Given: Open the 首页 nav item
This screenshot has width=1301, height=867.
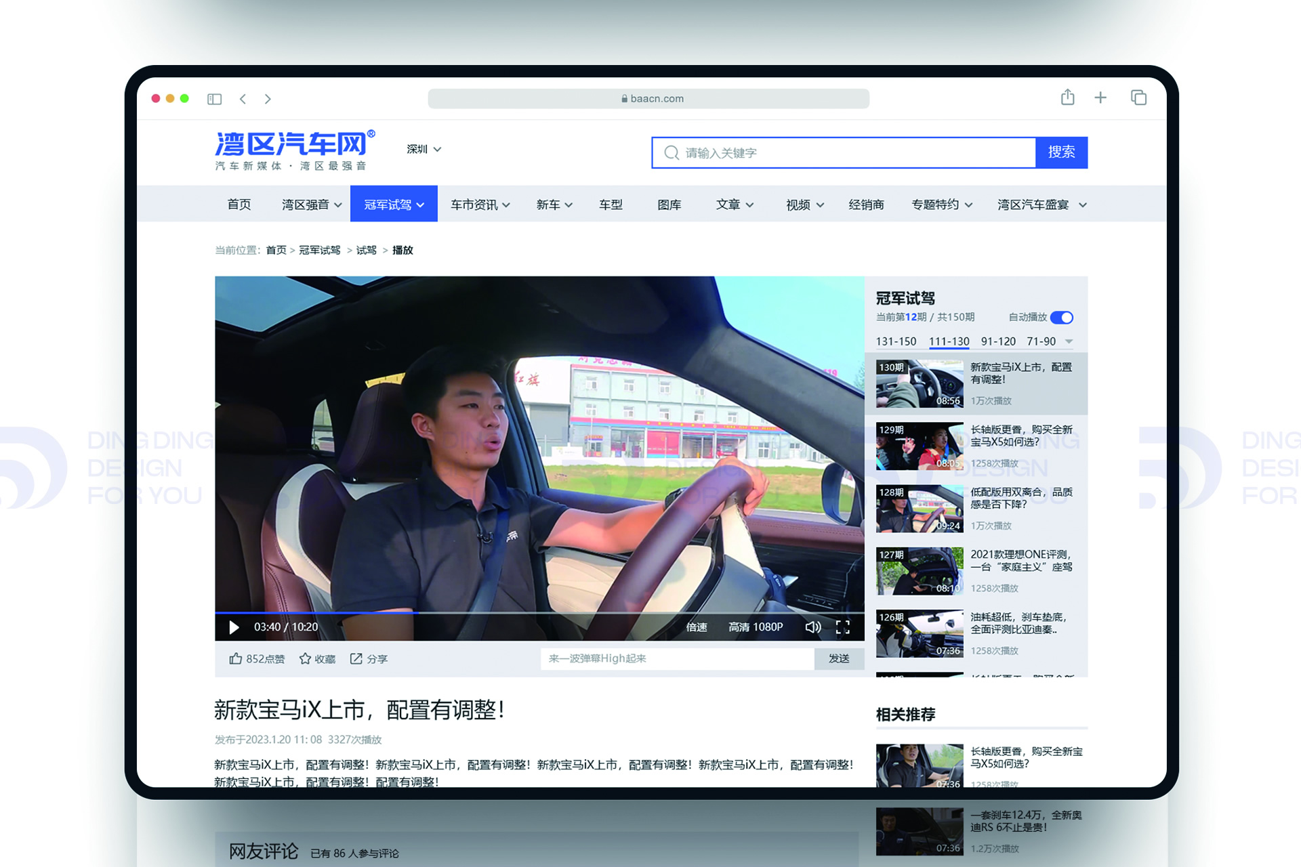Looking at the screenshot, I should (239, 205).
